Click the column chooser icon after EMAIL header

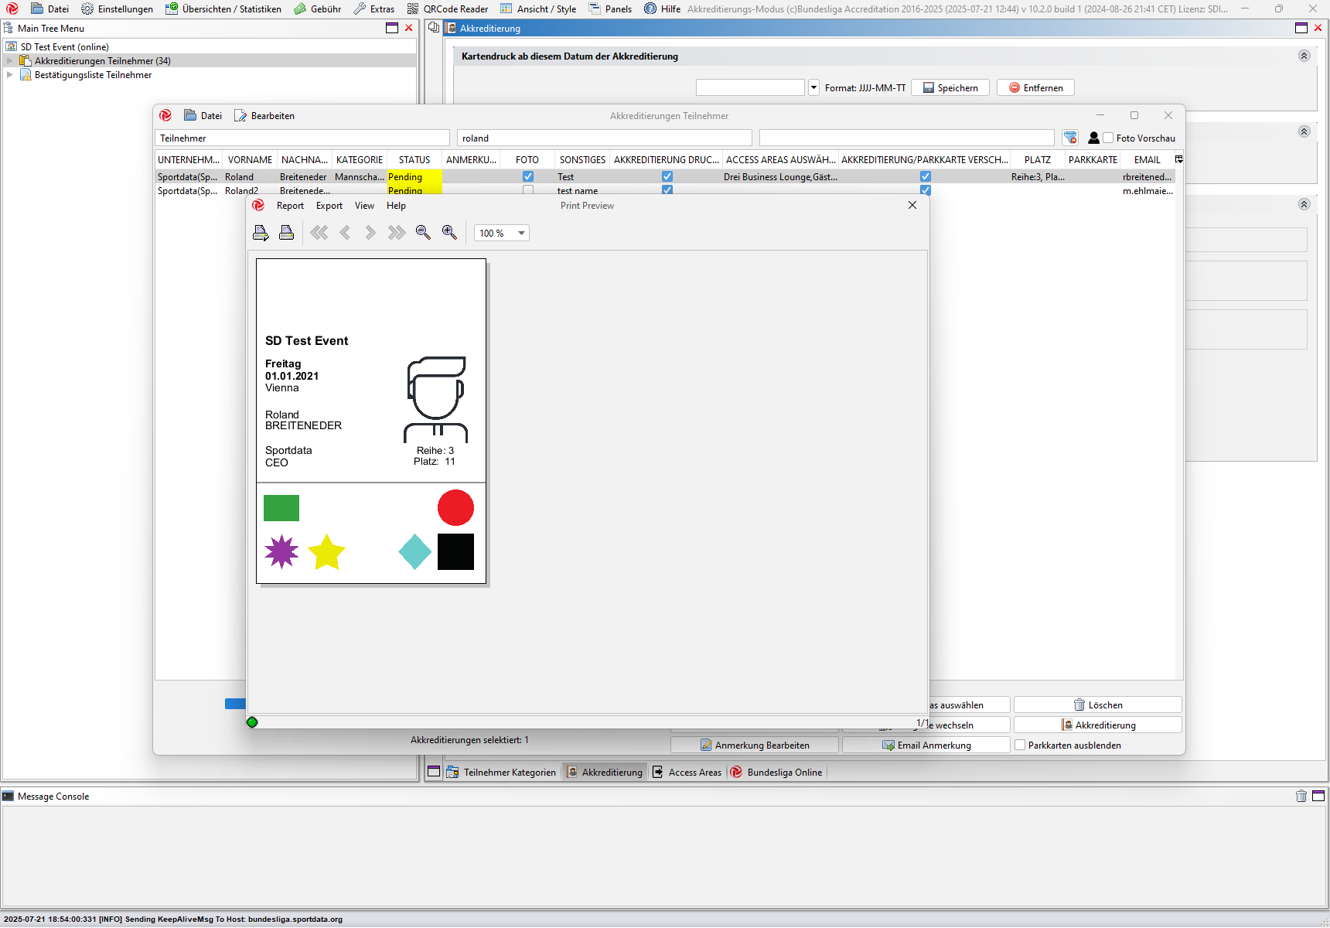coord(1178,159)
